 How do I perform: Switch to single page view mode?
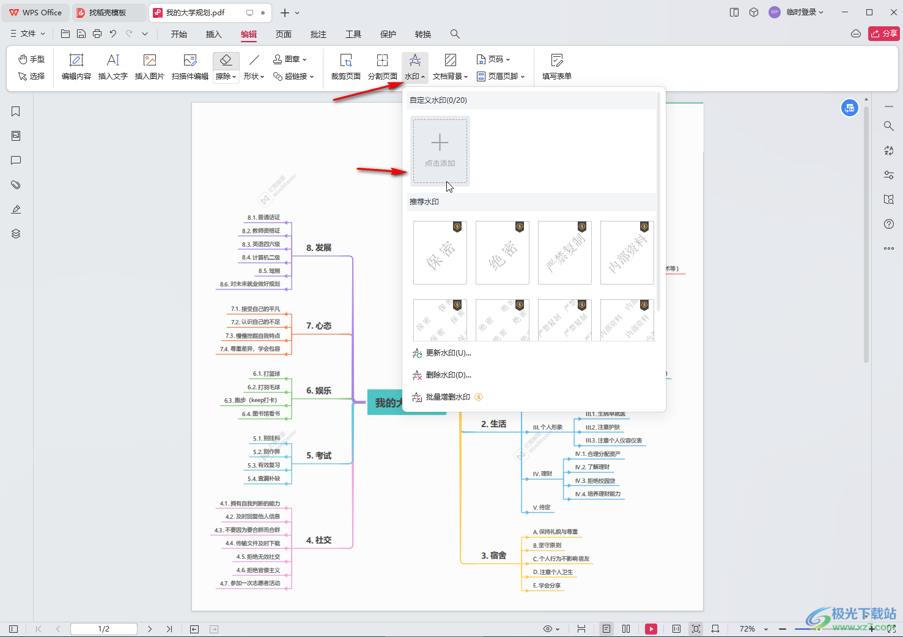click(x=606, y=629)
